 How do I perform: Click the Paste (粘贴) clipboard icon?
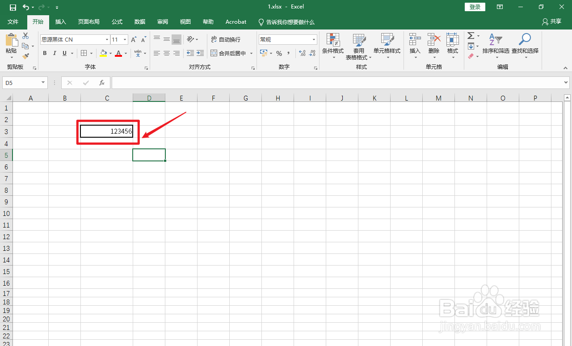tap(11, 40)
